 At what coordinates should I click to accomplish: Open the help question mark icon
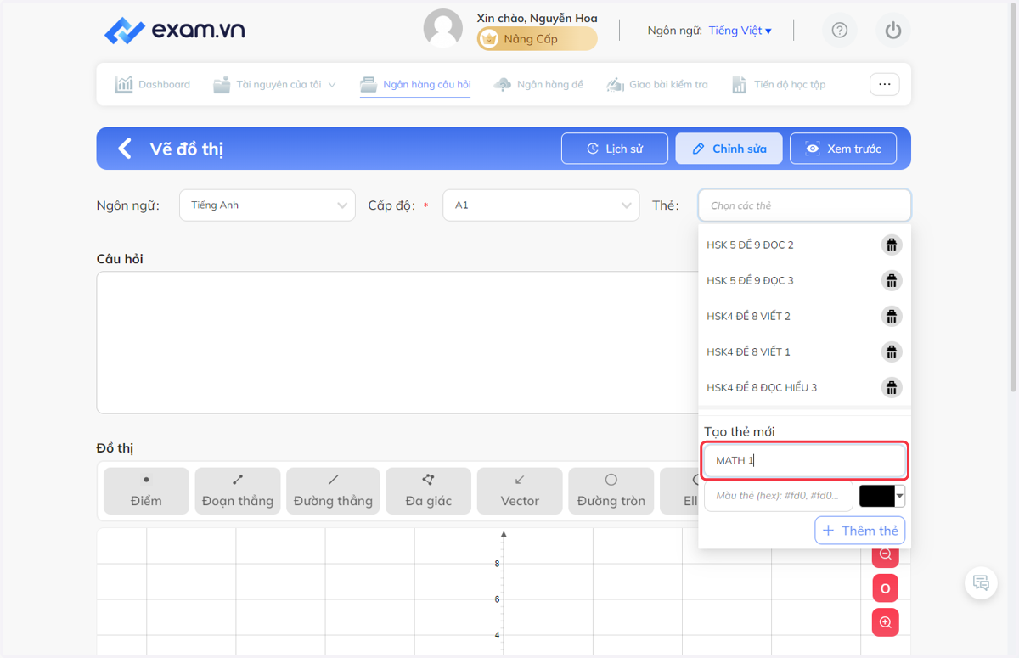point(840,31)
